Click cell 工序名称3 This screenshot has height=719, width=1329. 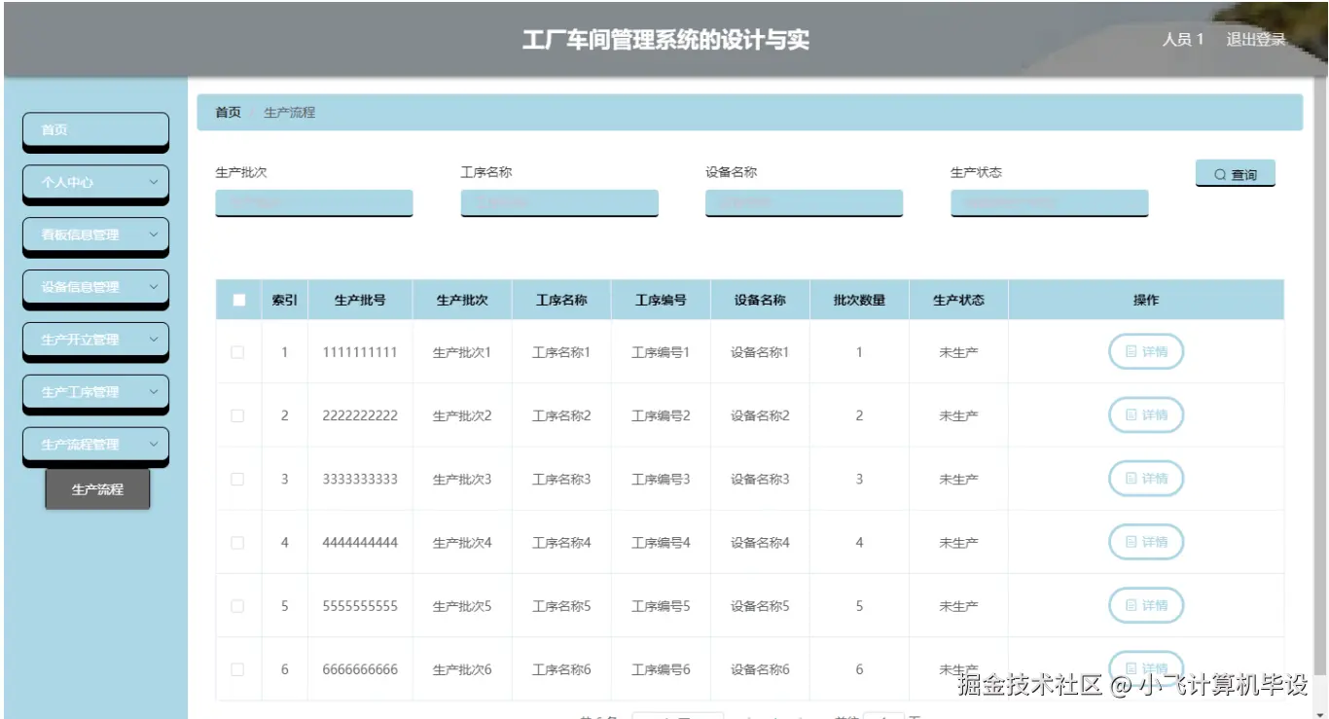click(x=561, y=479)
